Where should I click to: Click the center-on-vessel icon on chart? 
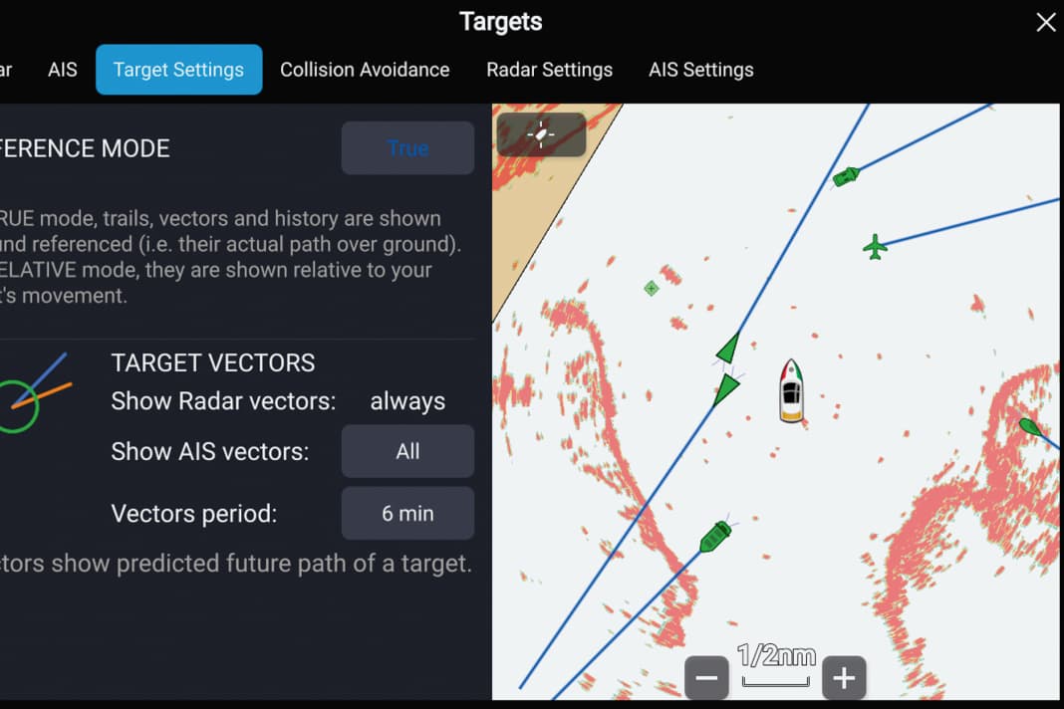pyautogui.click(x=541, y=134)
